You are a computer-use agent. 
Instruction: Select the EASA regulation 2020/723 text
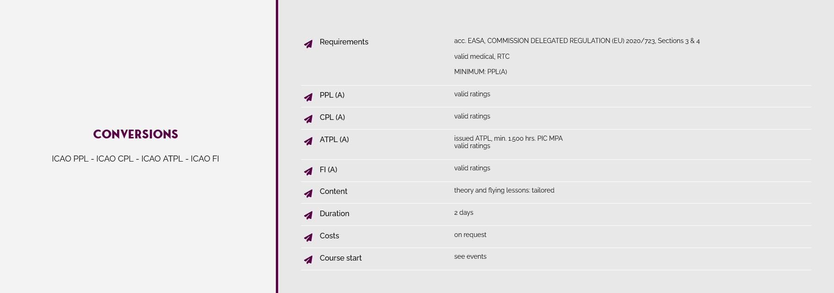[577, 41]
